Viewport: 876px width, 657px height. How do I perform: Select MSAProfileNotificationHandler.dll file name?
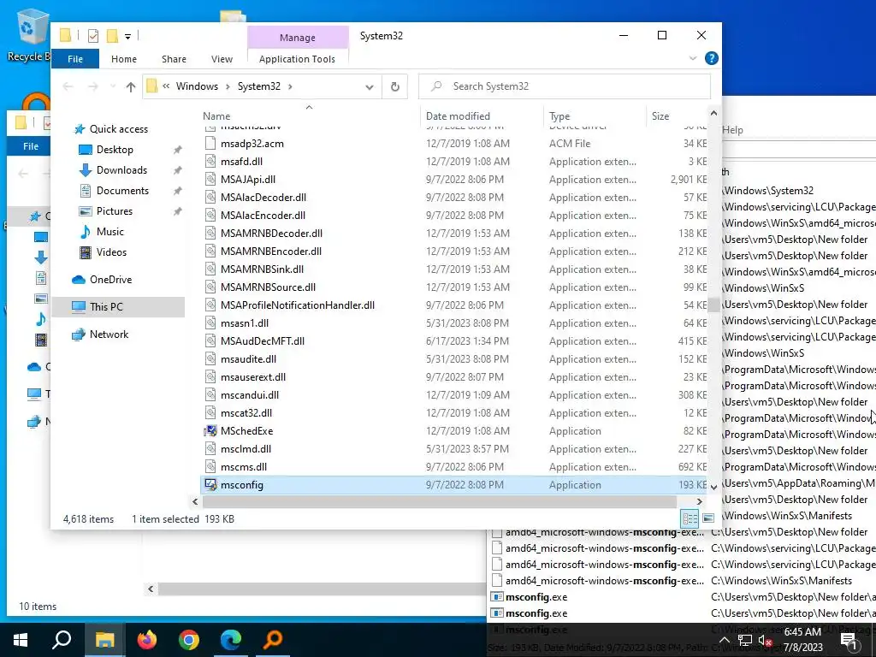pos(297,305)
